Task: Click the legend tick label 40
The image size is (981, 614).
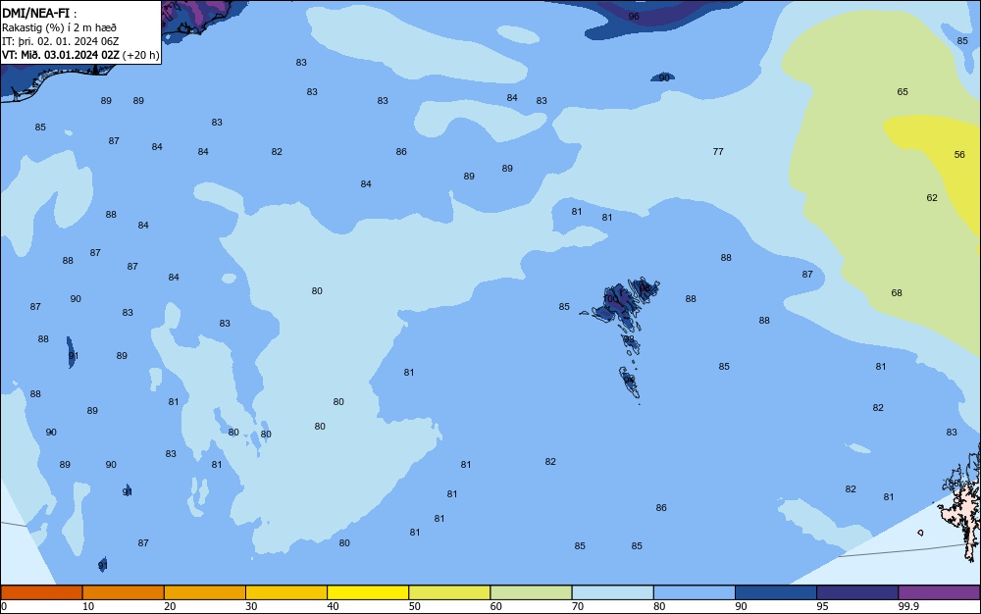Action: pos(333,606)
